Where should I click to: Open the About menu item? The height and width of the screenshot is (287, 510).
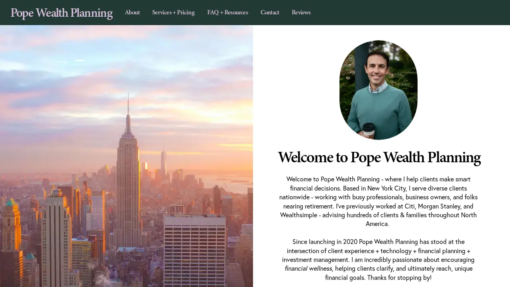[x=132, y=12]
